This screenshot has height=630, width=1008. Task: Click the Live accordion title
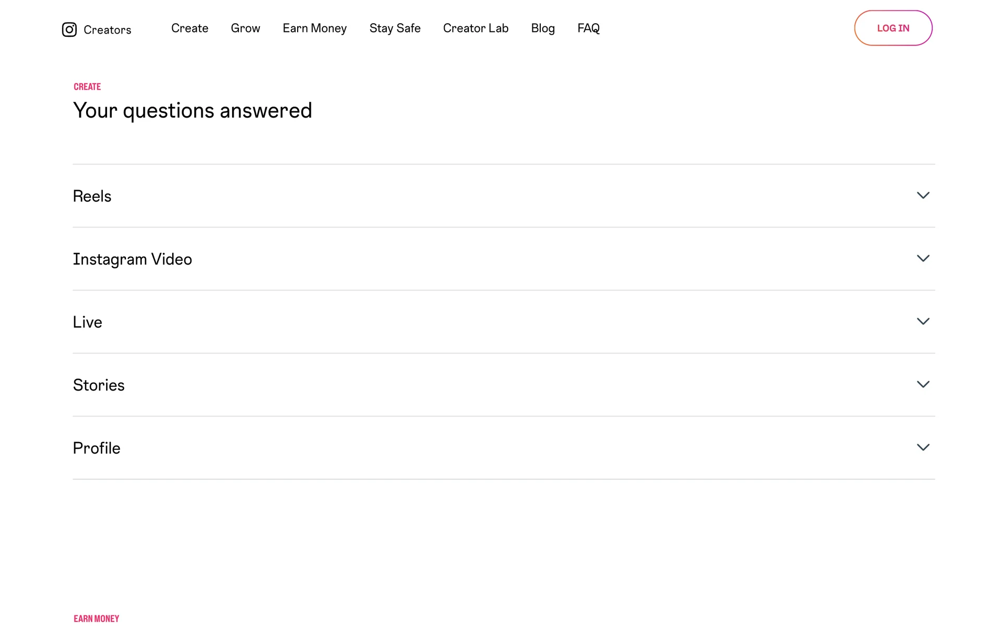[87, 322]
